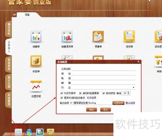Open the 进货单 purchase order icon

(x=129, y=36)
